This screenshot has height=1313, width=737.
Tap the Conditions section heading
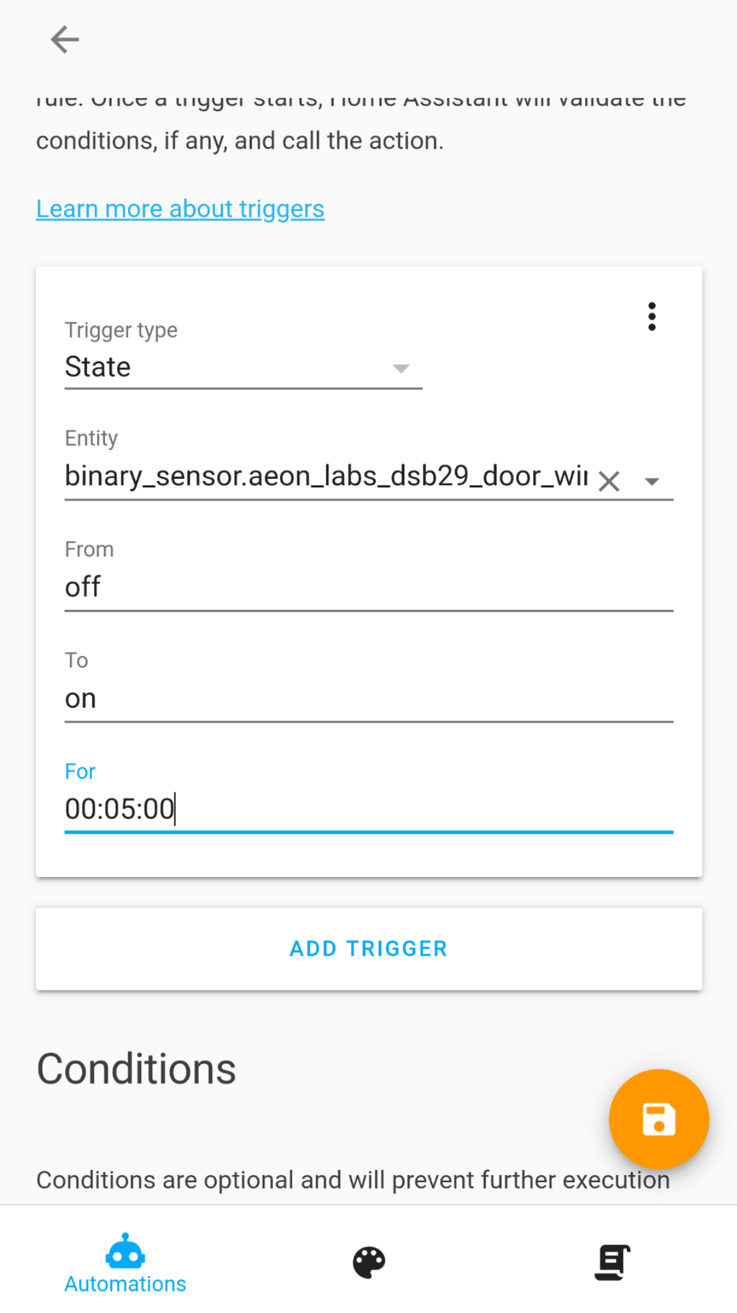point(137,1069)
